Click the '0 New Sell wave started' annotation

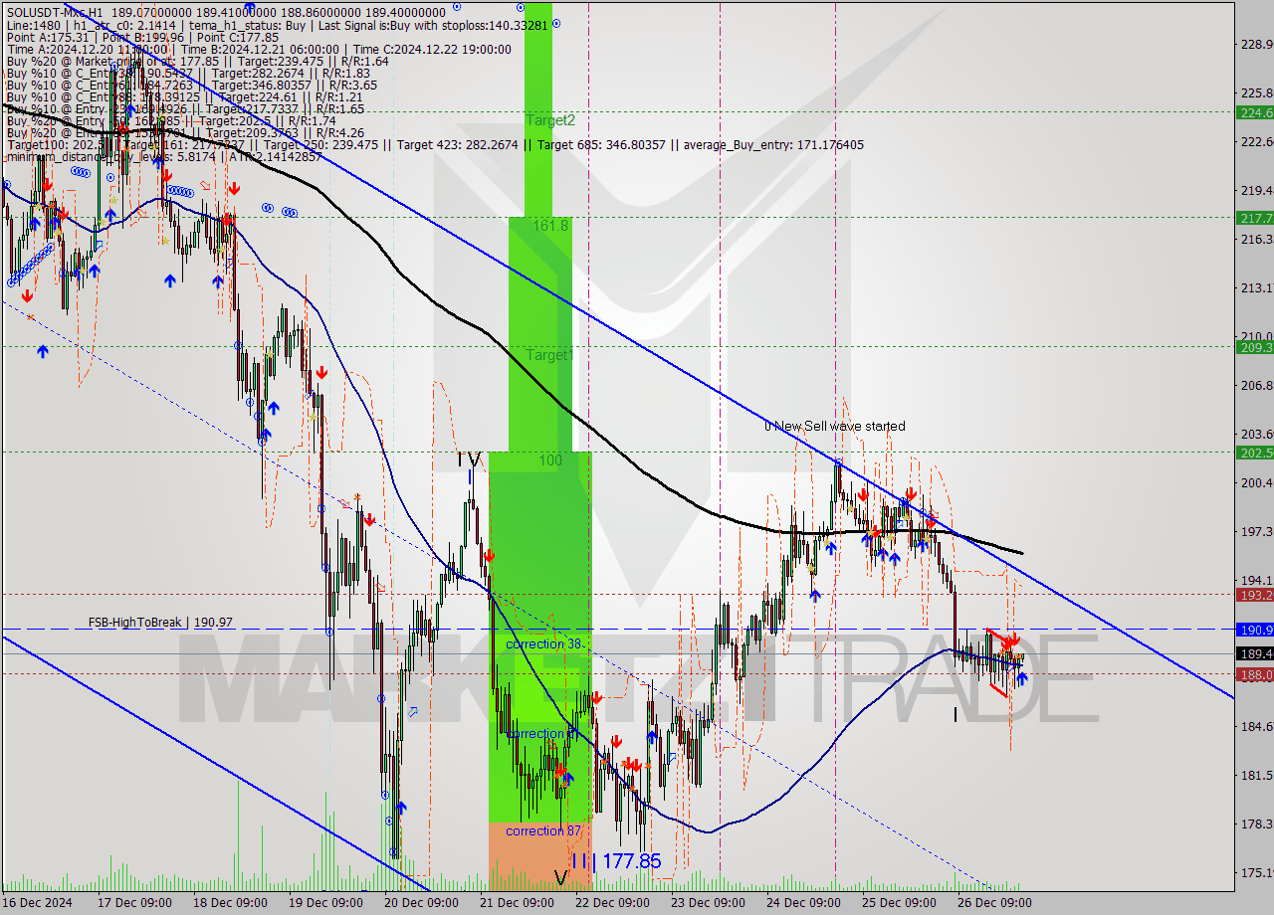point(835,426)
